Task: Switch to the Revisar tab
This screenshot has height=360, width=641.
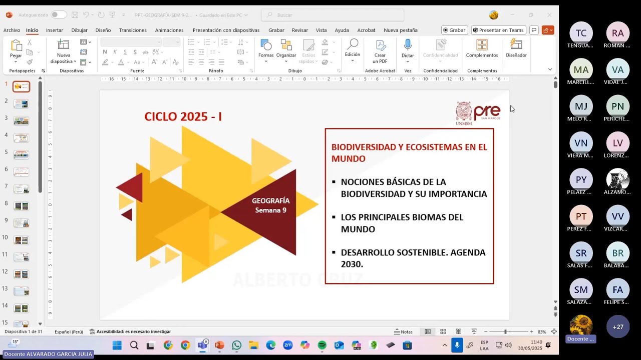Action: [300, 30]
